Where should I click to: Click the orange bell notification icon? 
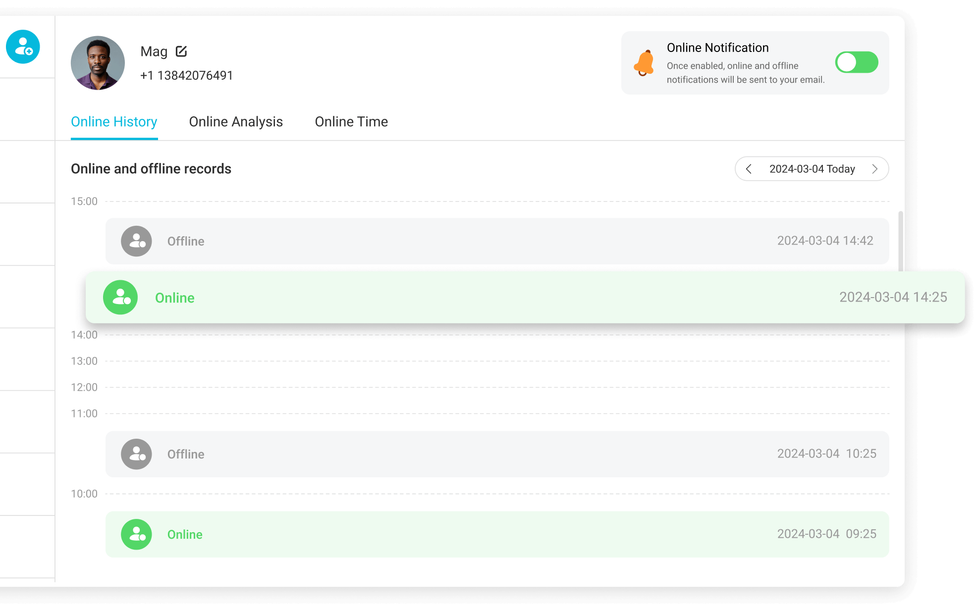[x=643, y=63]
